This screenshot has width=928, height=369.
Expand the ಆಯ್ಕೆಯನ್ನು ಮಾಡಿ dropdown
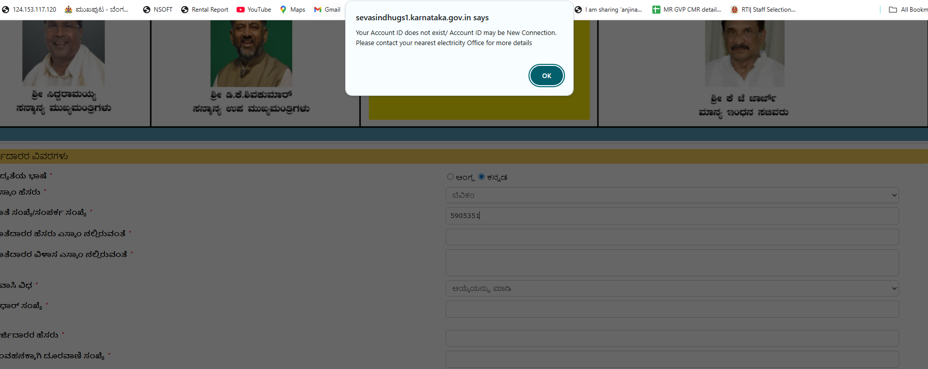click(672, 288)
